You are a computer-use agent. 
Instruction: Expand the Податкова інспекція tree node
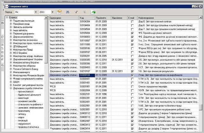tap(11, 21)
